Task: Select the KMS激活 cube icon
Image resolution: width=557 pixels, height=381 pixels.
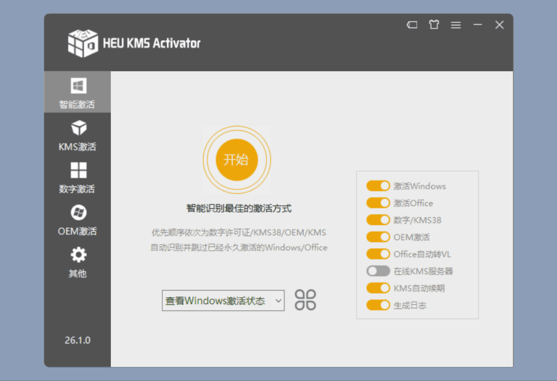Action: click(78, 128)
